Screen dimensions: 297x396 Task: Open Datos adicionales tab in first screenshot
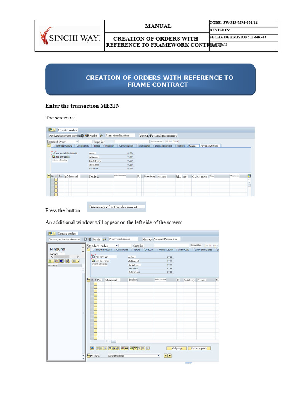click(164, 146)
